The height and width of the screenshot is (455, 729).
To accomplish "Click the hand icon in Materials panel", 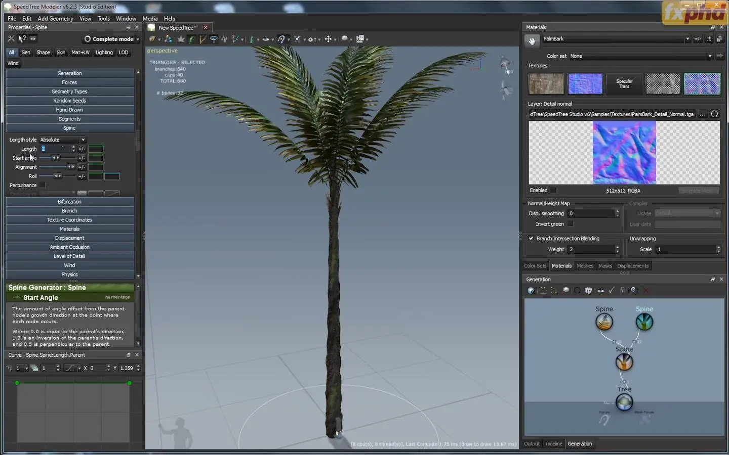I will click(532, 41).
